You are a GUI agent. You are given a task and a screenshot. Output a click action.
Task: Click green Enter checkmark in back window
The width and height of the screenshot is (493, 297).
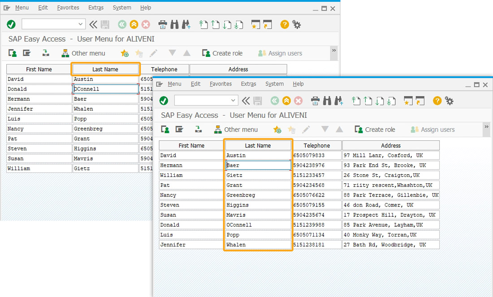11,24
